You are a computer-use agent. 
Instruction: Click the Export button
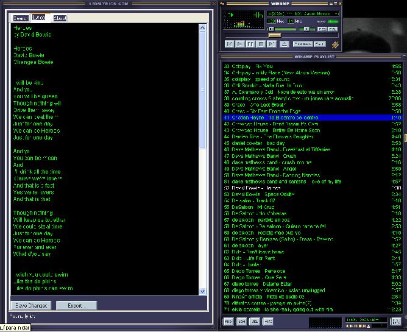[77, 306]
